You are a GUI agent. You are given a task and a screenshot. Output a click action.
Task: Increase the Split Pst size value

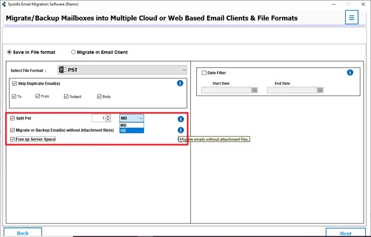click(x=108, y=116)
